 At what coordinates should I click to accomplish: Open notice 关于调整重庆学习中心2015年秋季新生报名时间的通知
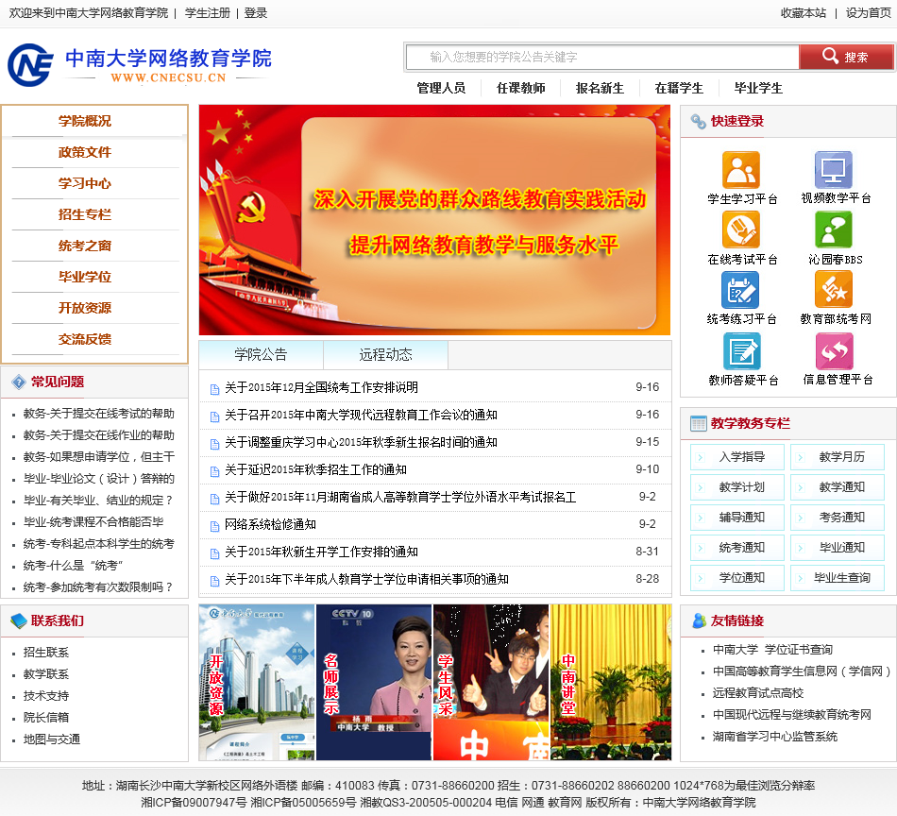(361, 442)
